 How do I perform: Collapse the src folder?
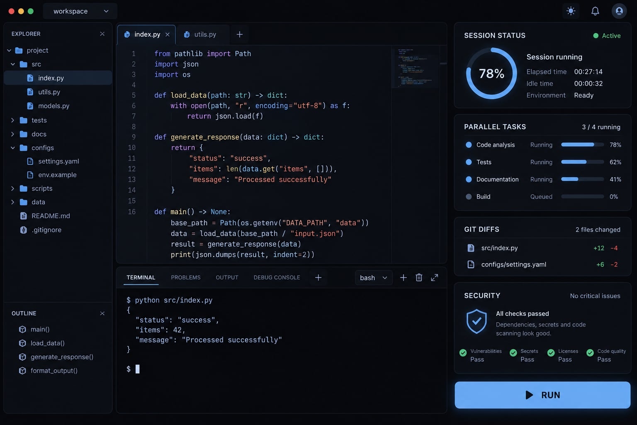tap(13, 64)
